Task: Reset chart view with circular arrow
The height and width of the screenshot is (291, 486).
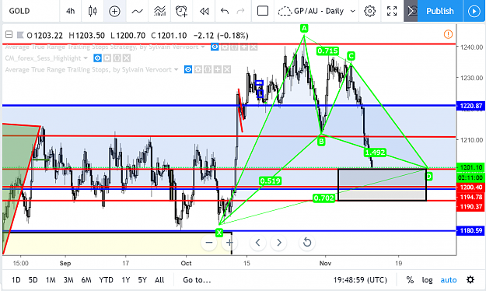Action: point(307,242)
